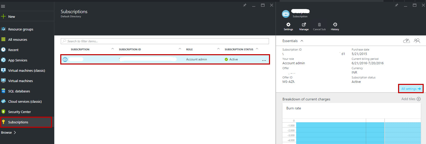Image resolution: width=426 pixels, height=144 pixels.
Task: Click the Manage external link icon
Action: [x=304, y=25]
